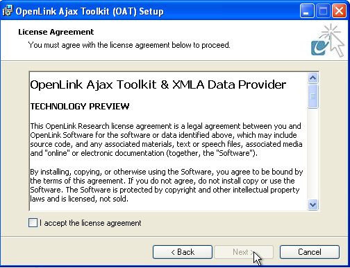Image resolution: width=350 pixels, height=268 pixels.
Task: Click the 'OpenLink Ajax Toolkit (OAT) Setup' title text
Action: click(x=90, y=11)
